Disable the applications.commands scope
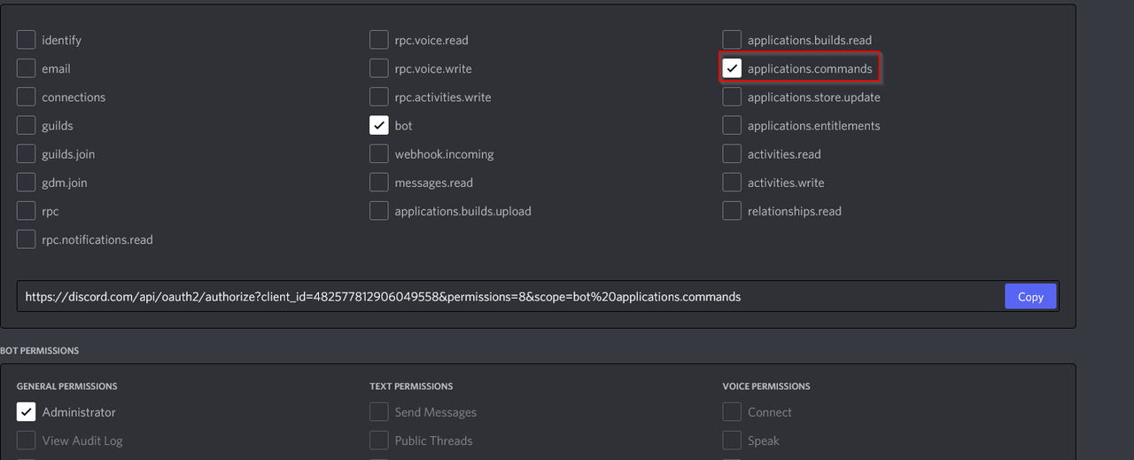Image resolution: width=1134 pixels, height=460 pixels. (x=732, y=68)
